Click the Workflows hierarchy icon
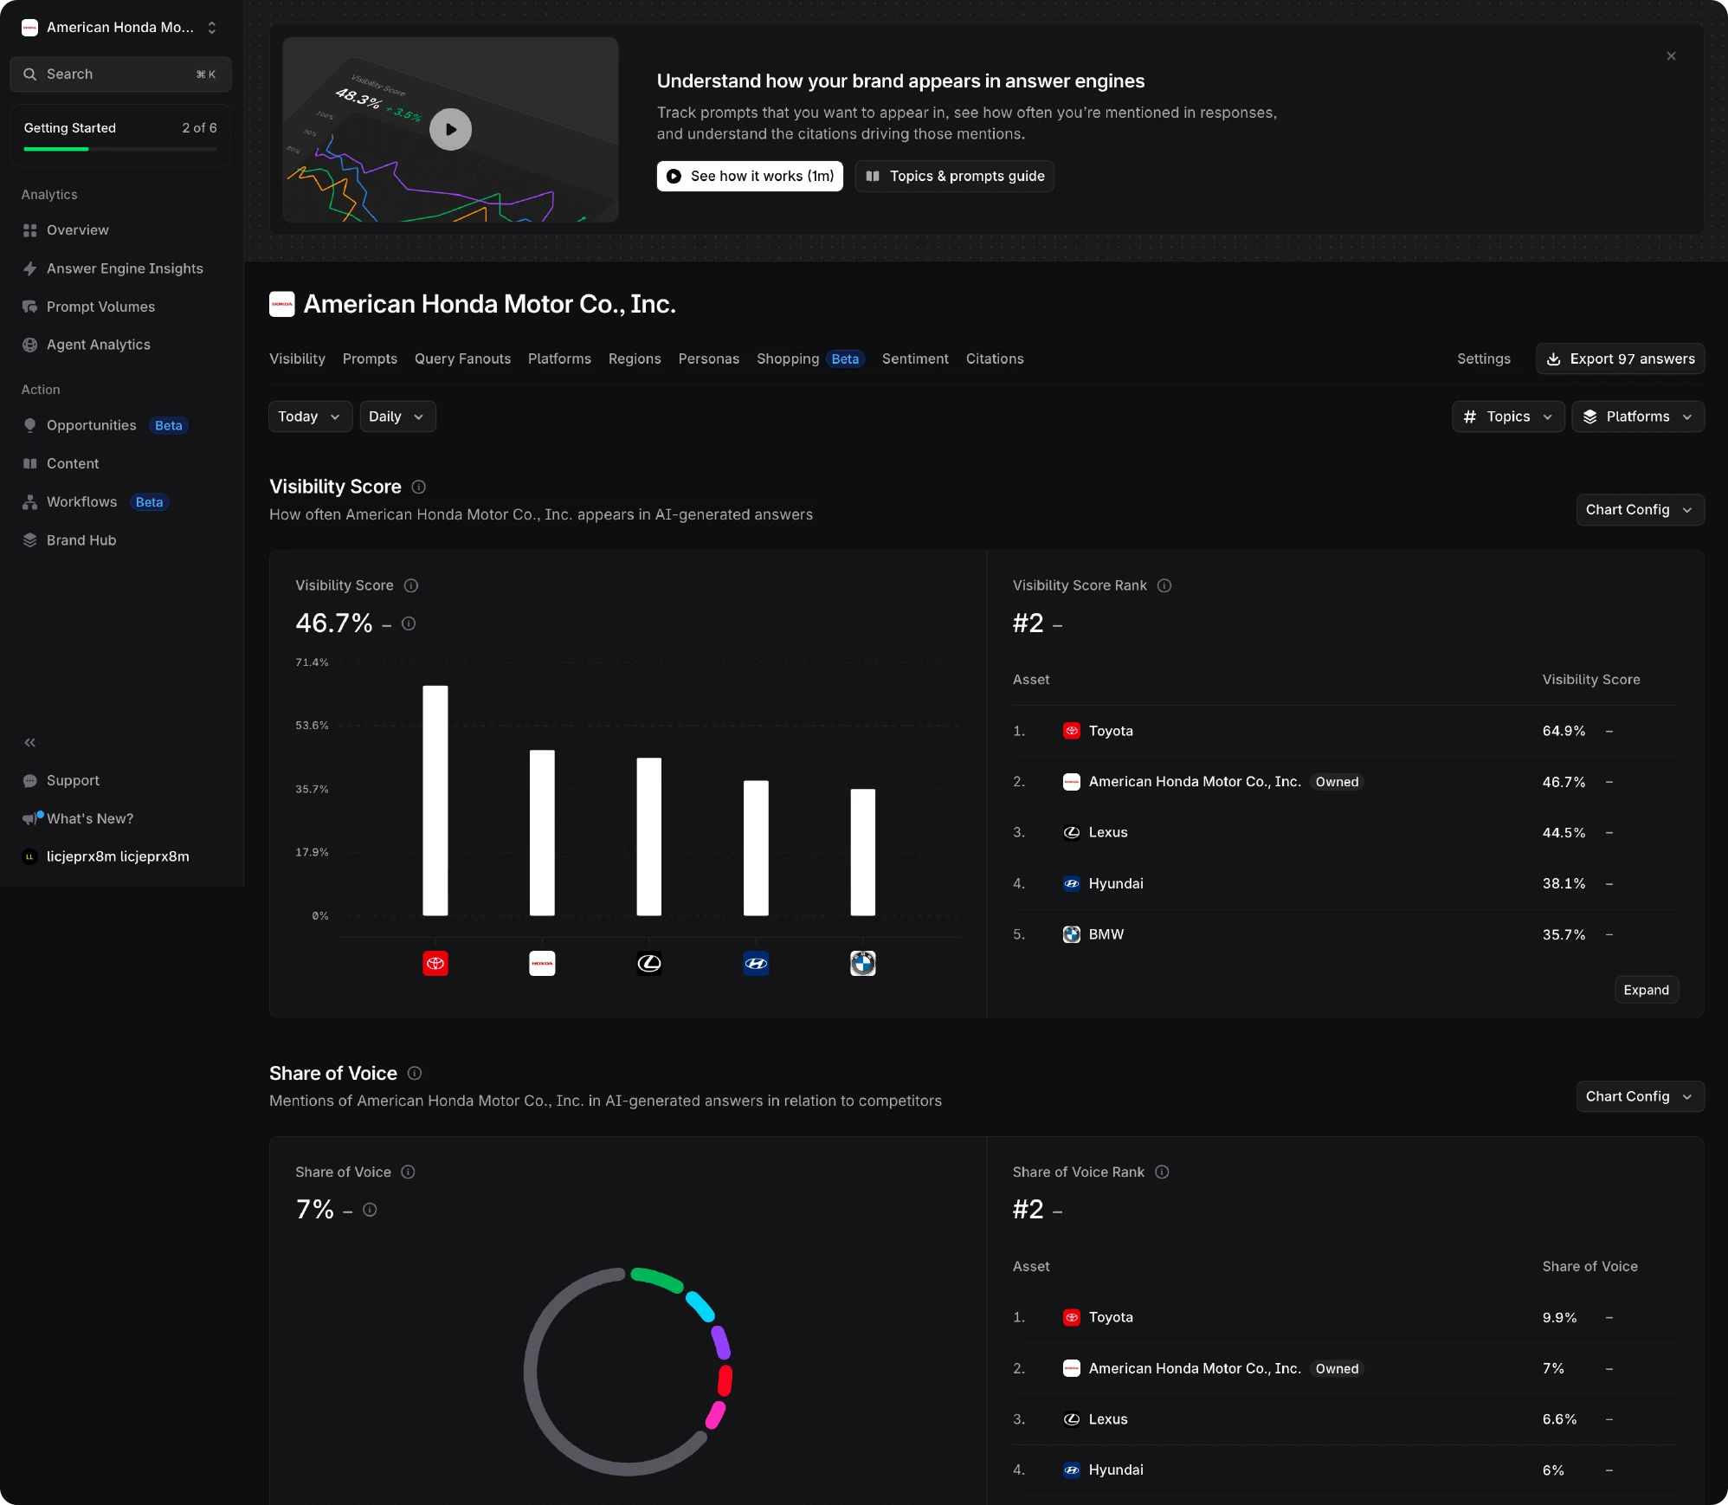Viewport: 1728px width, 1505px height. pyautogui.click(x=30, y=501)
